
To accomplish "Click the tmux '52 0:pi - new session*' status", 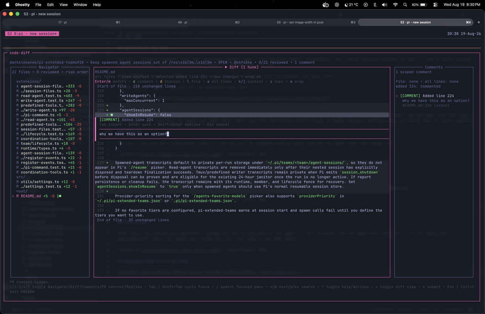I will [32, 34].
